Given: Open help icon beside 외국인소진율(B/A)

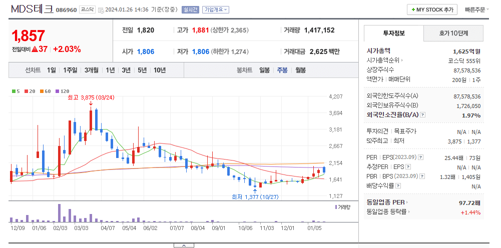Looking at the screenshot, I should [423, 115].
